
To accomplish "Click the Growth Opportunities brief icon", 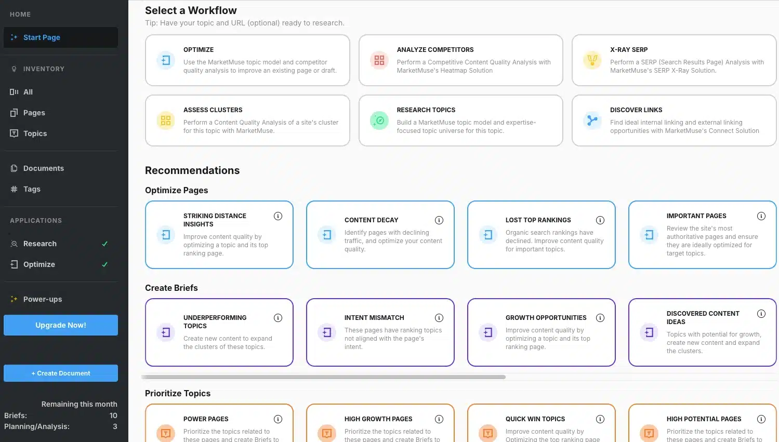I will pyautogui.click(x=488, y=332).
